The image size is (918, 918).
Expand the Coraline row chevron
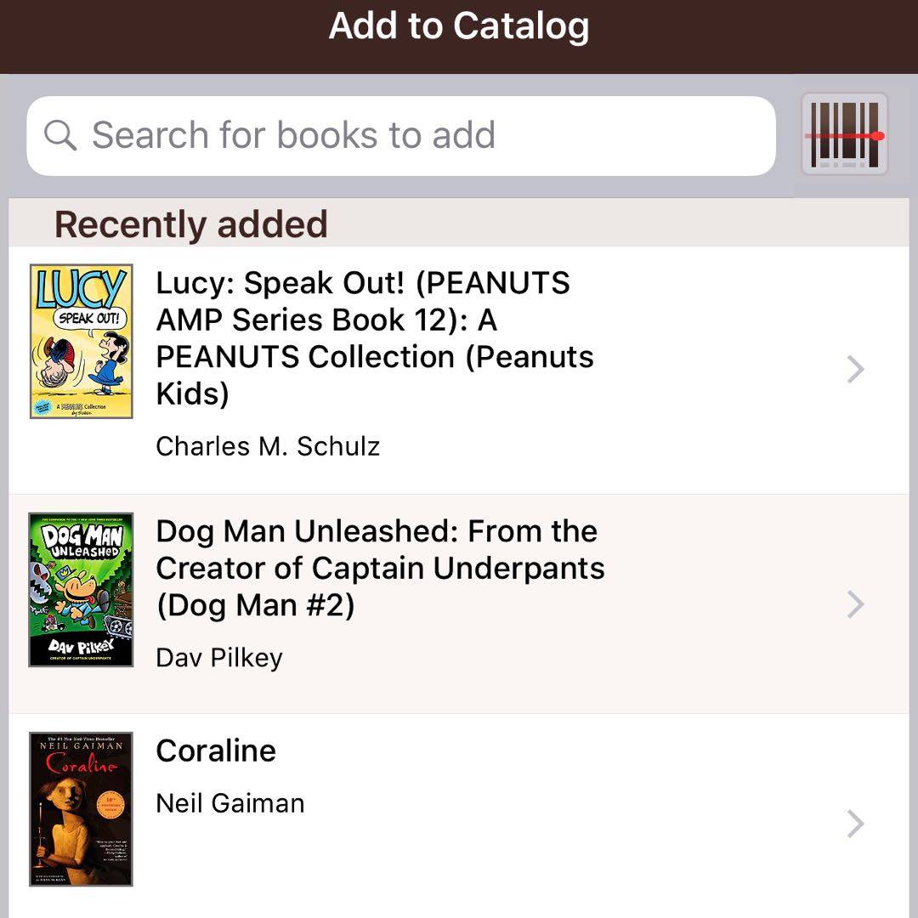point(855,823)
